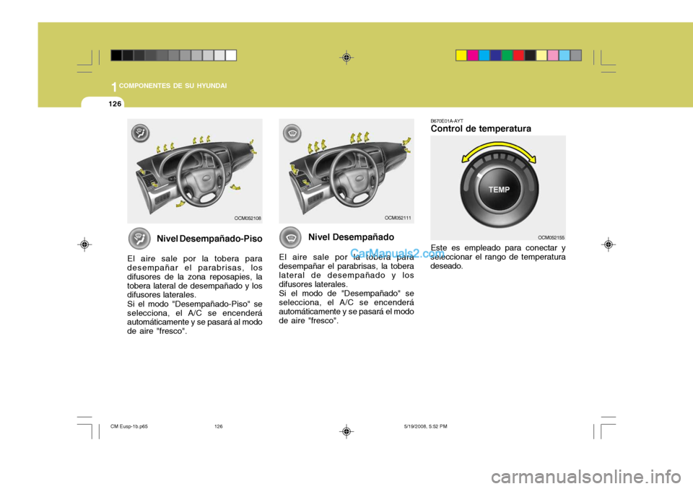The image size is (693, 489).
Task: Click the dashboard airflow illustration labeled OCM052111
Action: 346,171
